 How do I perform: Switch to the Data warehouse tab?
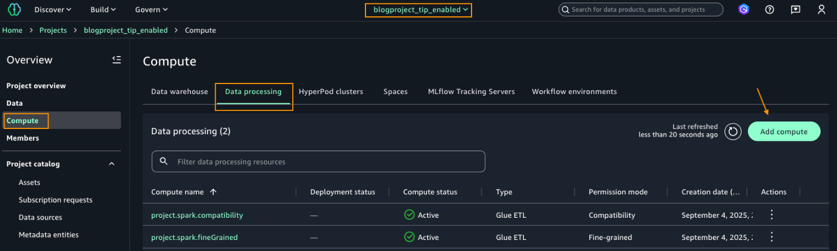(179, 92)
